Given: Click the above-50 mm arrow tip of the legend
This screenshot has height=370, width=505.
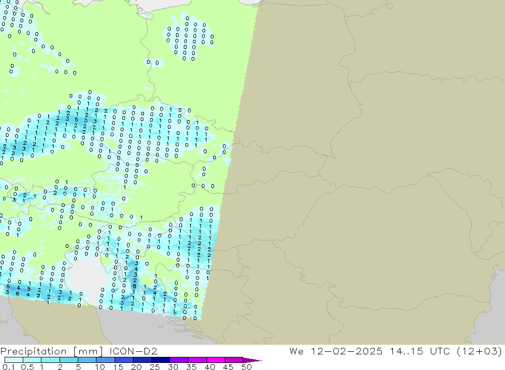Looking at the screenshot, I should [252, 360].
